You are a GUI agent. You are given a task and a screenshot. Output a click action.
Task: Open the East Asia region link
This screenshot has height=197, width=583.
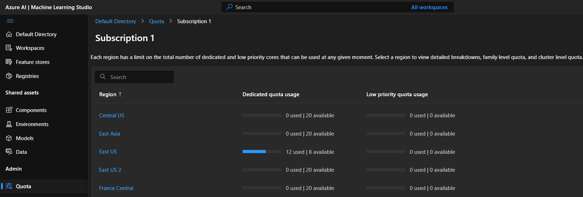click(x=109, y=134)
